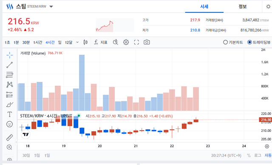Image resolution: width=272 pixels, height=165 pixels.
Task: Toggle 로그 logarithmic scale
Action: [258, 156]
